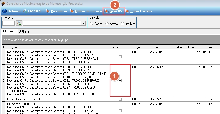The height and width of the screenshot is (114, 220).
Task: Click the Retornar button label
Action: 14,11
